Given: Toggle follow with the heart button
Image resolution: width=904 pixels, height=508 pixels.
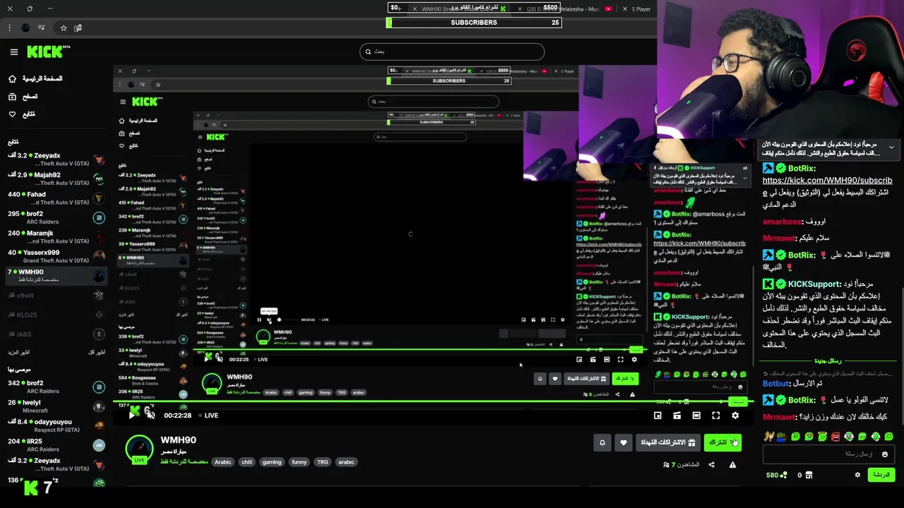Looking at the screenshot, I should click(623, 442).
